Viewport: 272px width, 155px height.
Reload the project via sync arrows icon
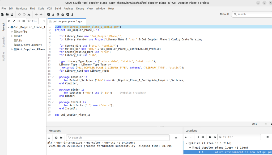(9, 21)
